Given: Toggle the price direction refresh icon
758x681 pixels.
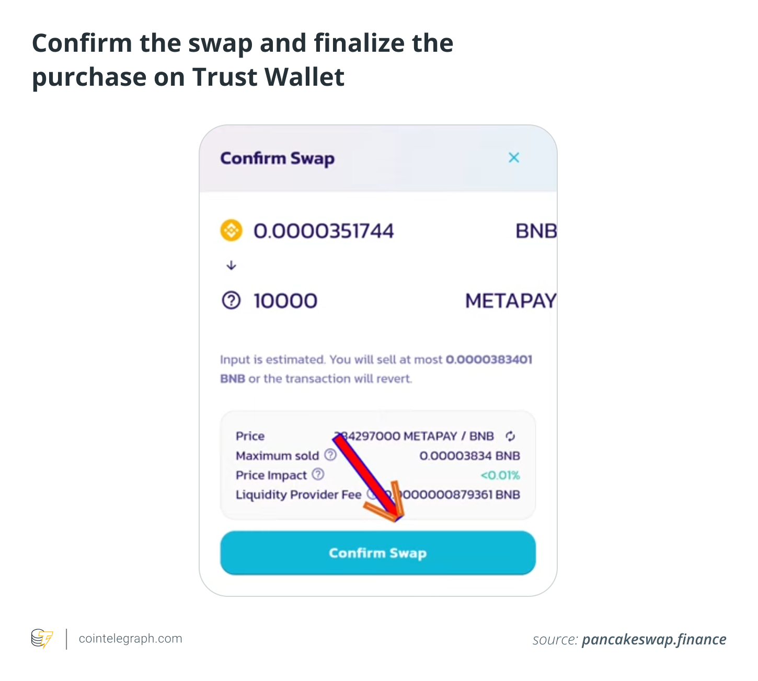Looking at the screenshot, I should [x=510, y=436].
